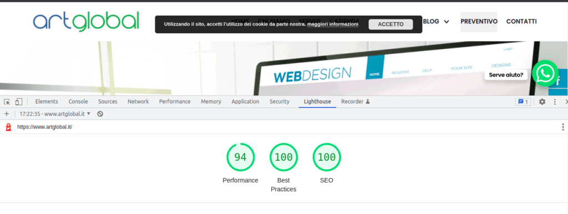Select the Lighthouse tab

point(317,102)
